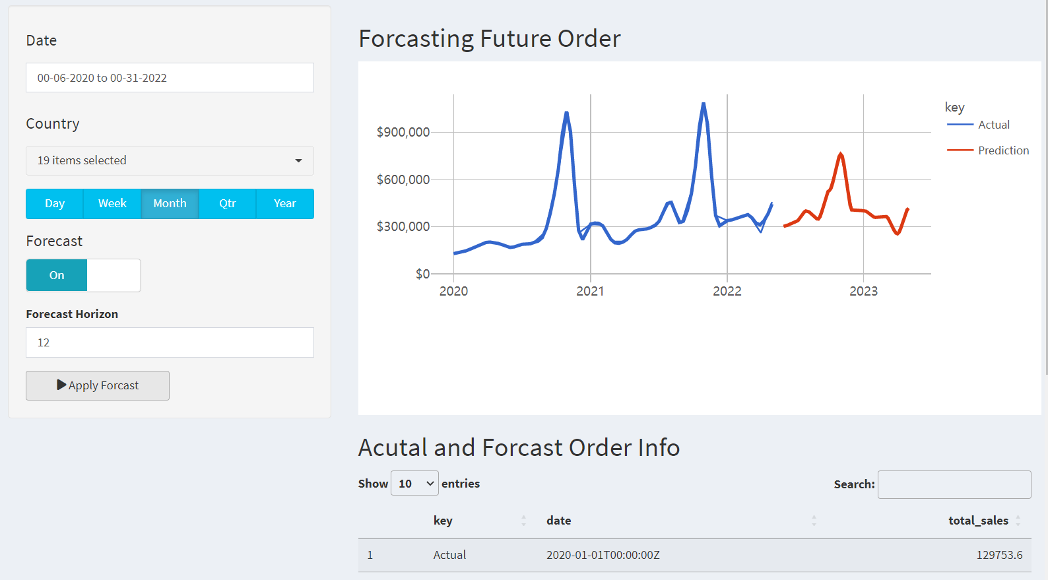Switch the Forecast toggle off
The width and height of the screenshot is (1048, 580).
click(83, 275)
